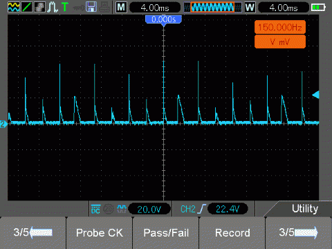The height and width of the screenshot is (249, 332).
Task: Click the pulse waveform icon
Action: point(53,7)
